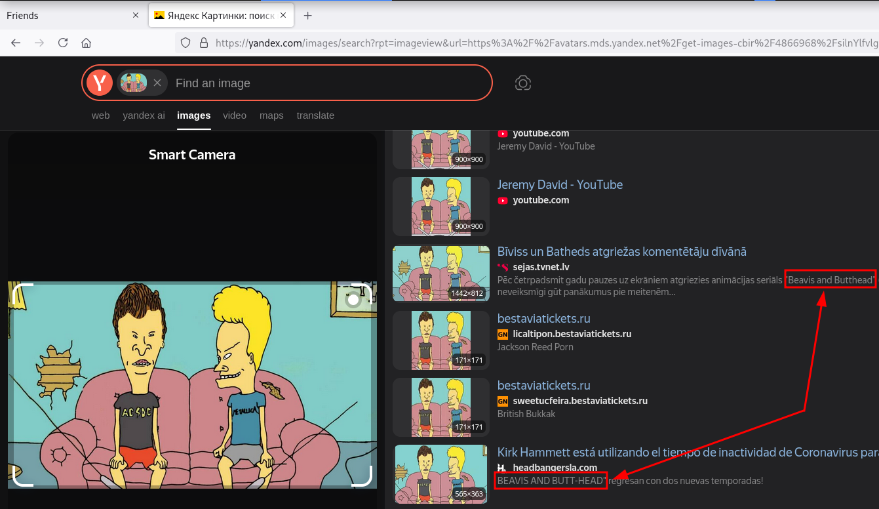The width and height of the screenshot is (879, 509).
Task: Open the yandex ai category
Action: (144, 115)
